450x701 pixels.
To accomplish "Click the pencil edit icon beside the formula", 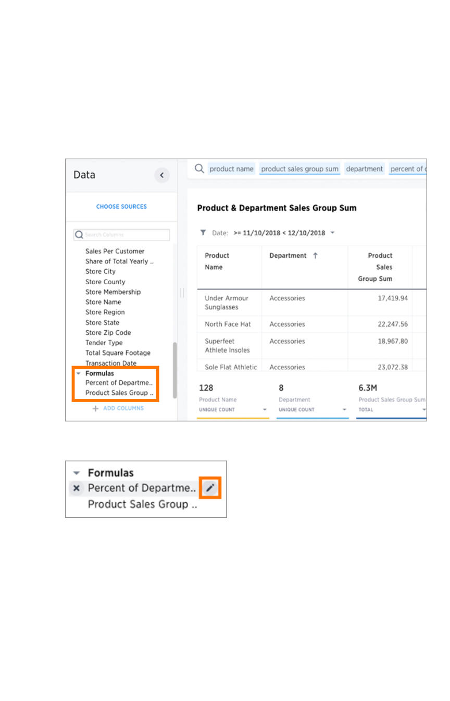I will click(x=210, y=488).
